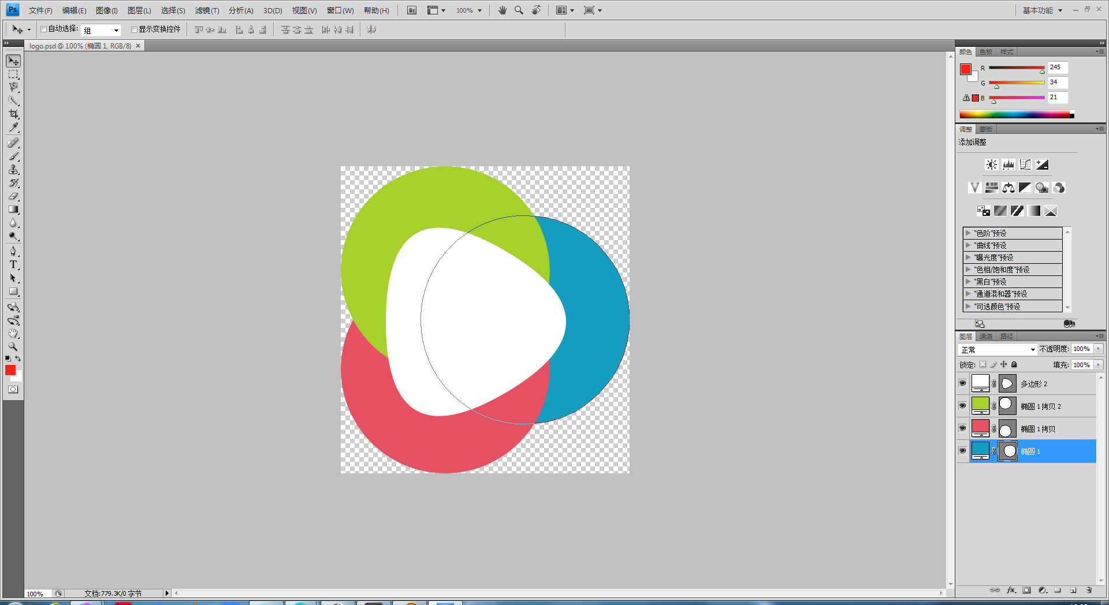Screen dimensions: 1109x605
Task: Enable the 显示变换控件 checkbox
Action: [x=134, y=29]
